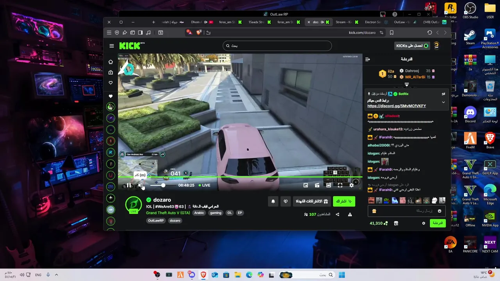The image size is (500, 281).
Task: Select the gaming tag
Action: [x=216, y=213]
